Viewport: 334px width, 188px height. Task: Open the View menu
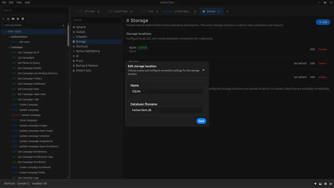pyautogui.click(x=19, y=3)
